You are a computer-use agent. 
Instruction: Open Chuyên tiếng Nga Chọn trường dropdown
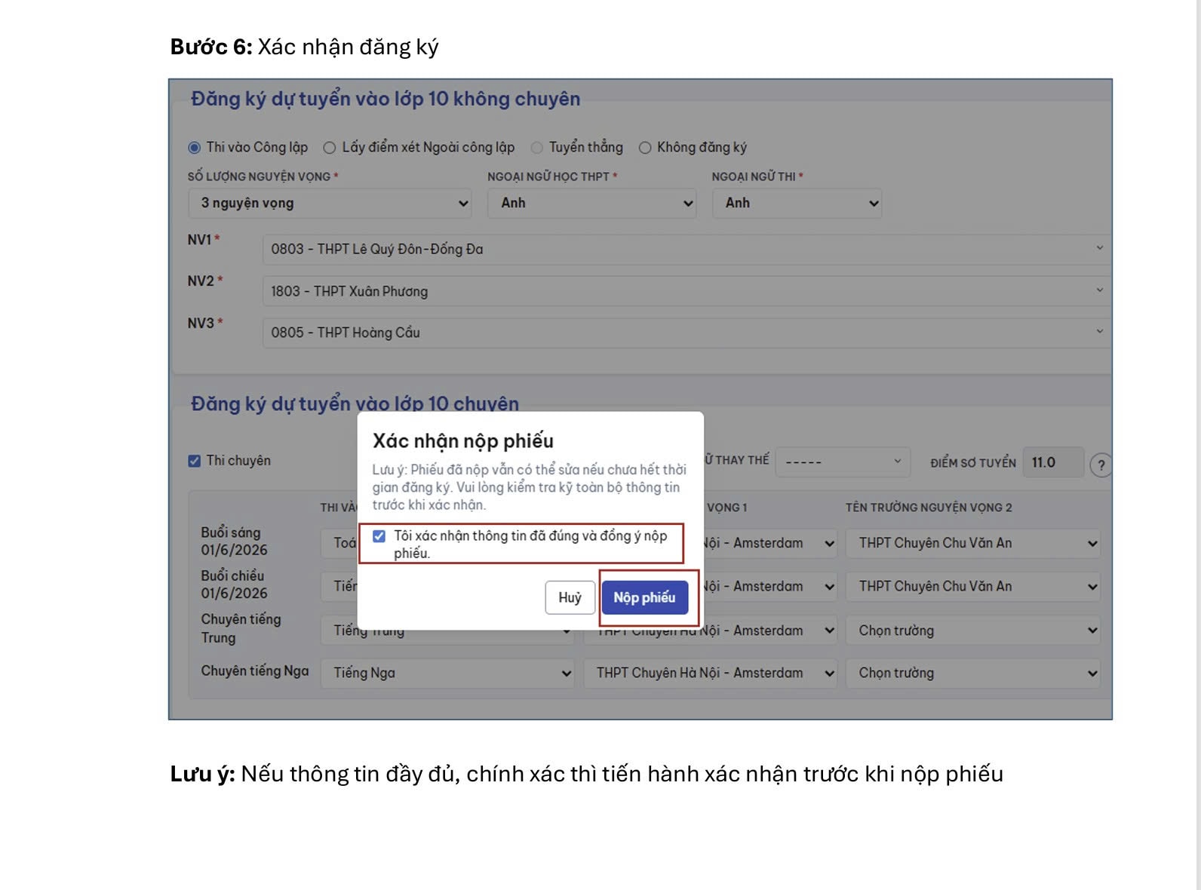coord(972,673)
